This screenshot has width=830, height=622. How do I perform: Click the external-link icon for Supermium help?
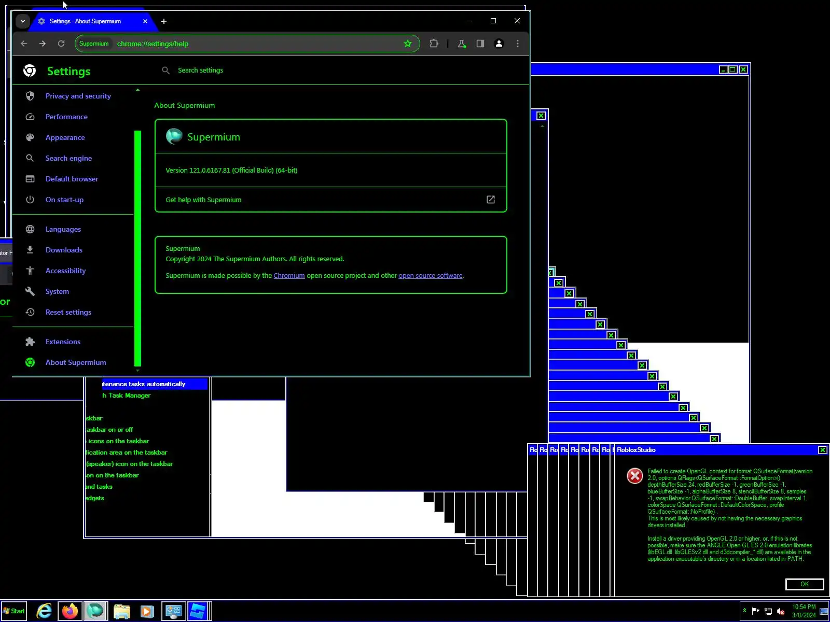pyautogui.click(x=491, y=200)
